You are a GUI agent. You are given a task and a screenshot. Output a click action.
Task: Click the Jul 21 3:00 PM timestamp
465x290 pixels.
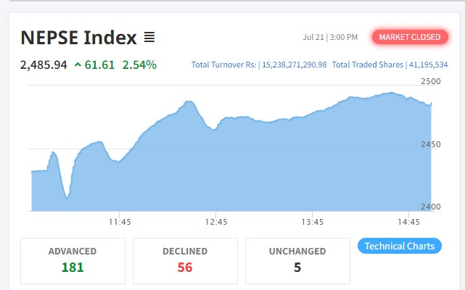click(x=330, y=37)
